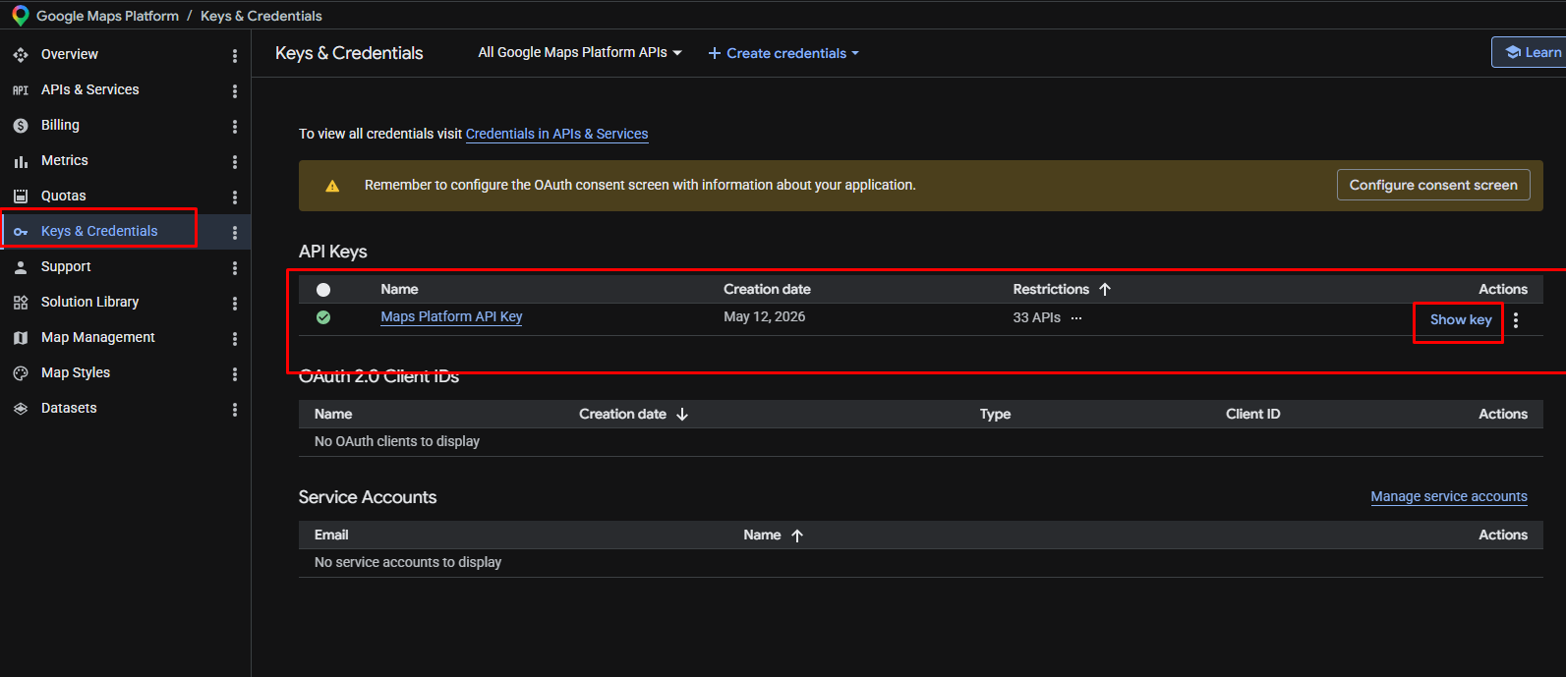Click the Keys & Credentials key icon
Image resolution: width=1566 pixels, height=677 pixels.
click(21, 232)
